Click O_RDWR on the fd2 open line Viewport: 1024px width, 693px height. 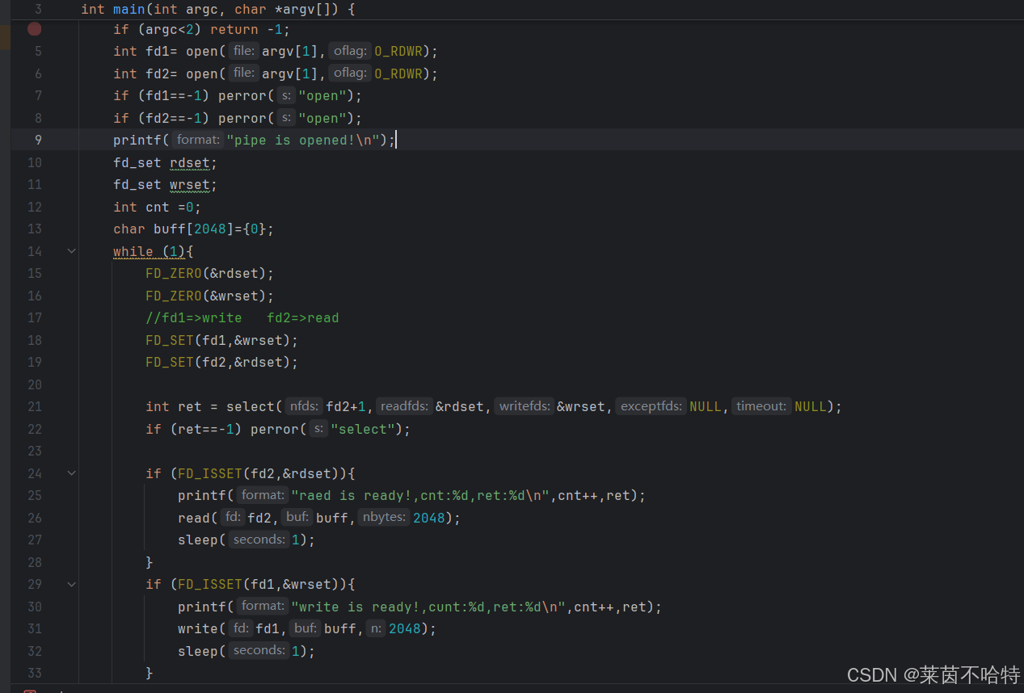coord(398,73)
